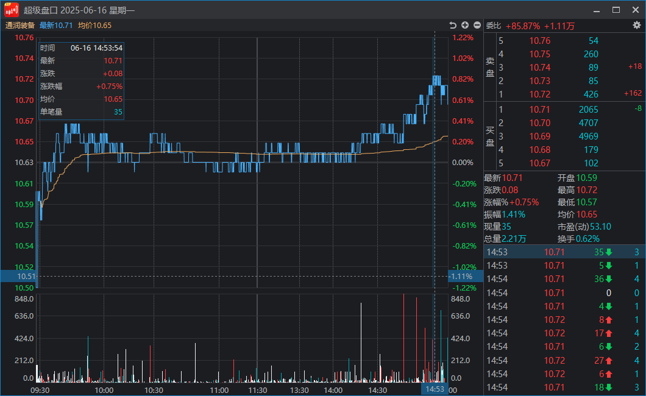Open order book settings gear
The height and width of the screenshot is (396, 646).
637,26
